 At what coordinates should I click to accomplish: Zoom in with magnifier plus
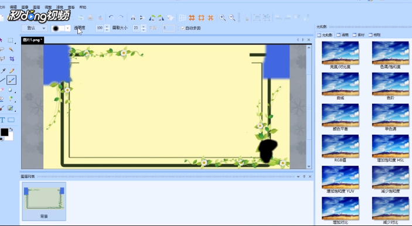point(222,18)
